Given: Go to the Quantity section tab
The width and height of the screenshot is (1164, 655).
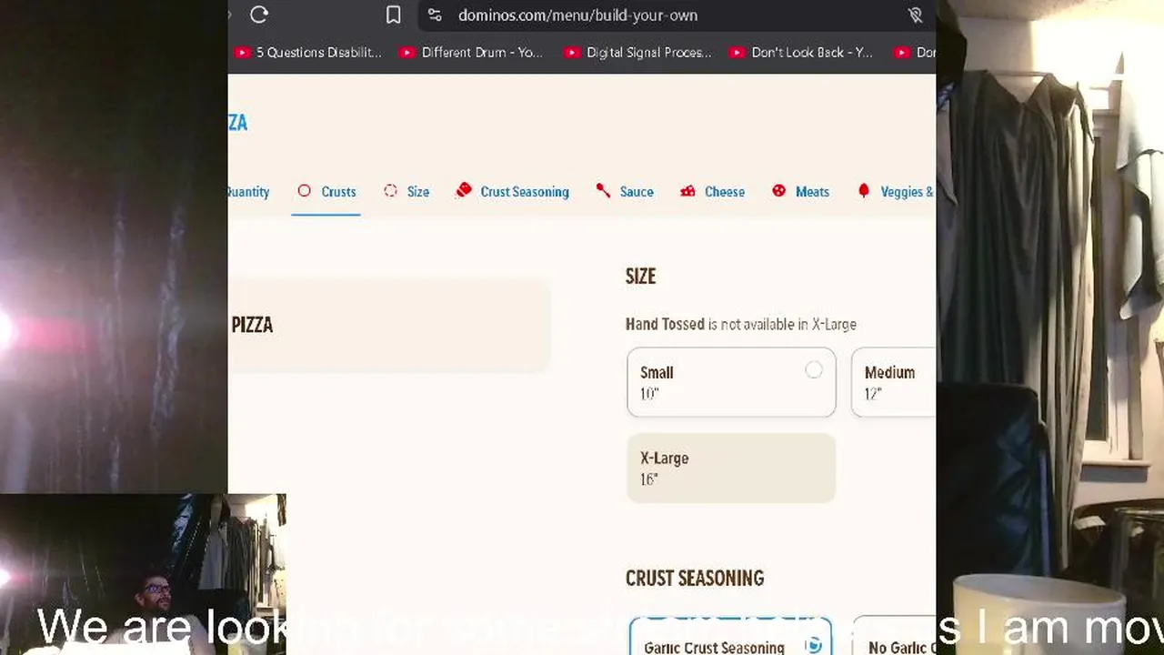Looking at the screenshot, I should coord(248,192).
